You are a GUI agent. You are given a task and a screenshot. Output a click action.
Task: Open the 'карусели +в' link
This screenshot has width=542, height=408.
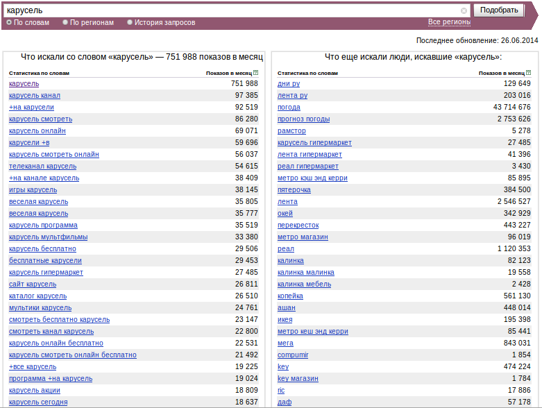[x=29, y=142]
